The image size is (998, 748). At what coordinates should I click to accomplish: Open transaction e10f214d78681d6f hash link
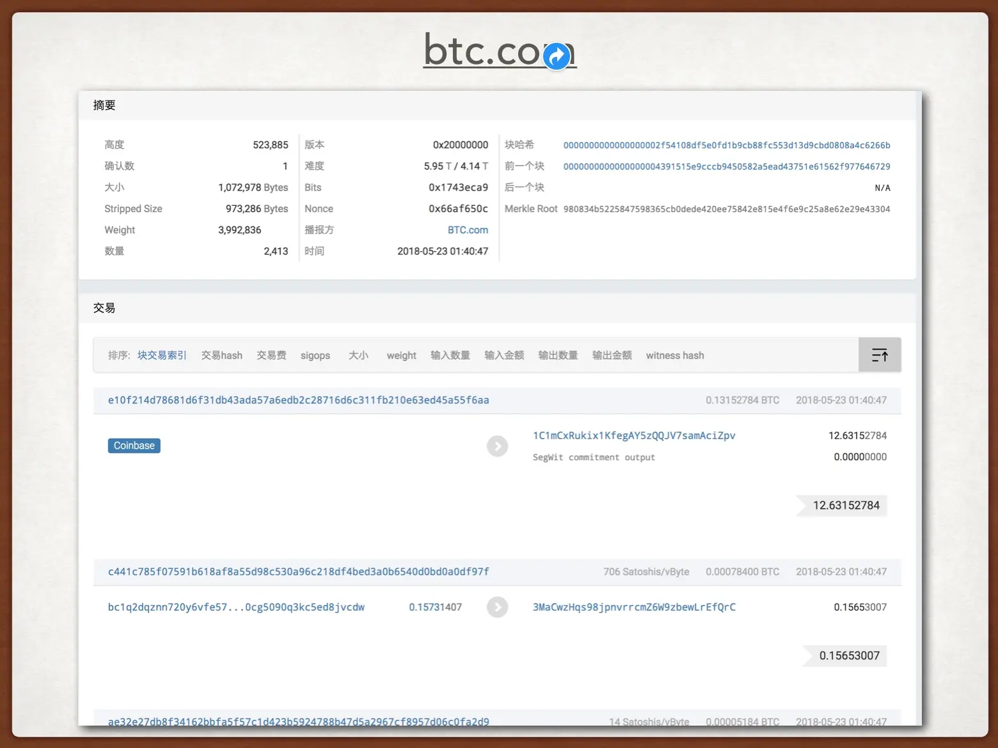point(298,400)
